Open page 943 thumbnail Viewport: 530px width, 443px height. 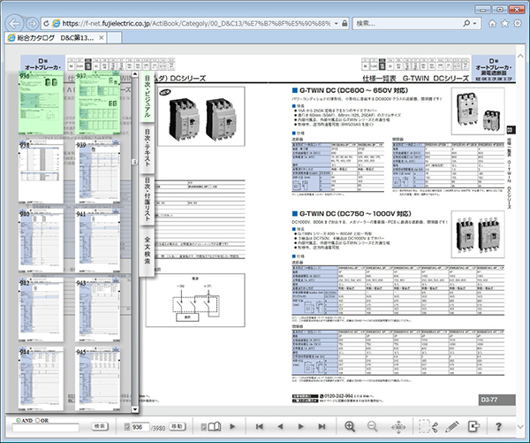(x=98, y=309)
